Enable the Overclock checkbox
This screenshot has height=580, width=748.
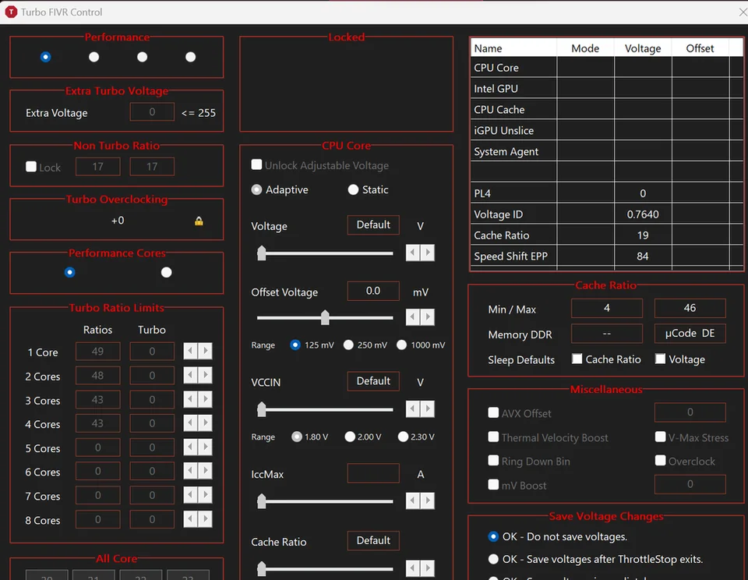pyautogui.click(x=660, y=460)
